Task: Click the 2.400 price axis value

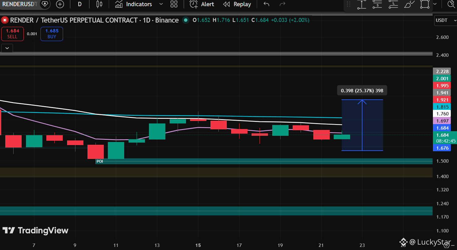Action: (x=442, y=55)
